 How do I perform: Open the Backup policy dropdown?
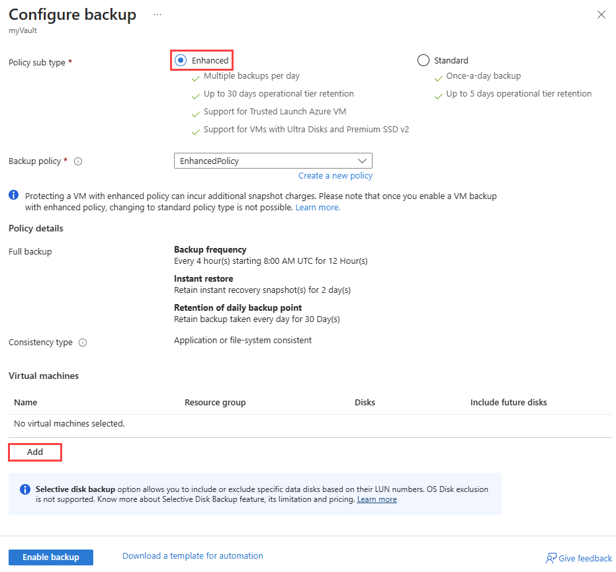click(272, 161)
